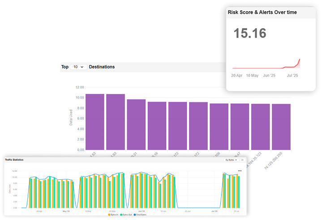Viewport: 322px width, 220px height.
Task: Click the expand icon beside By Bytes
Action: point(242,160)
